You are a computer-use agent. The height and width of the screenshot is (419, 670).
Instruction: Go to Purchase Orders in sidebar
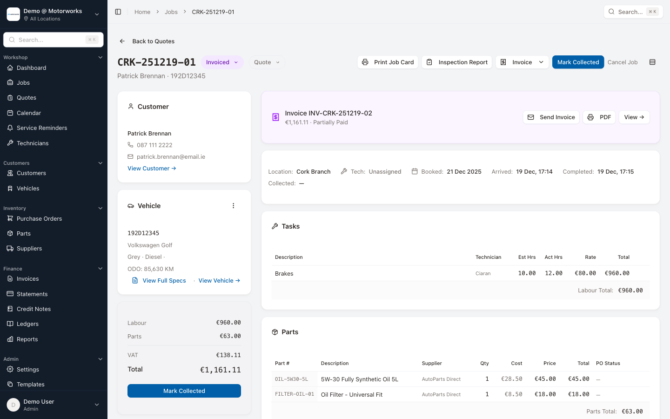pos(39,219)
